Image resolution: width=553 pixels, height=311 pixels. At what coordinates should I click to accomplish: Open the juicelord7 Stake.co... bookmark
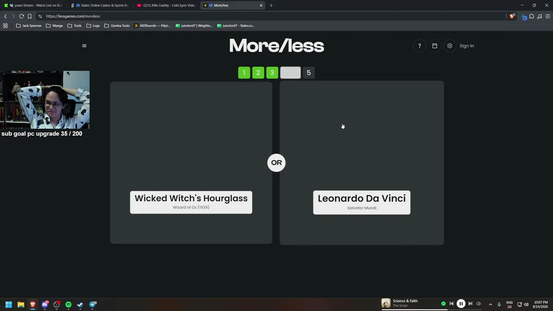tap(235, 25)
